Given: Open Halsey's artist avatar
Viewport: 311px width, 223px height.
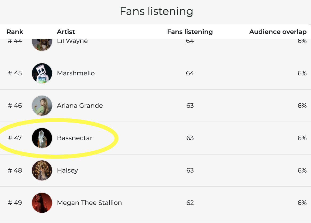Looking at the screenshot, I should pyautogui.click(x=42, y=170).
